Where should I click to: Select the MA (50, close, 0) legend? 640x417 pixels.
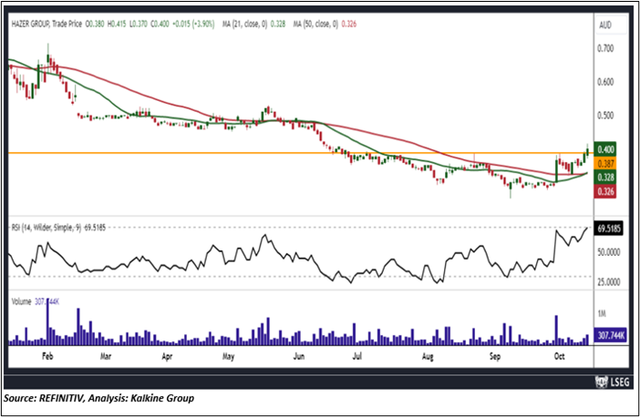tap(315, 24)
